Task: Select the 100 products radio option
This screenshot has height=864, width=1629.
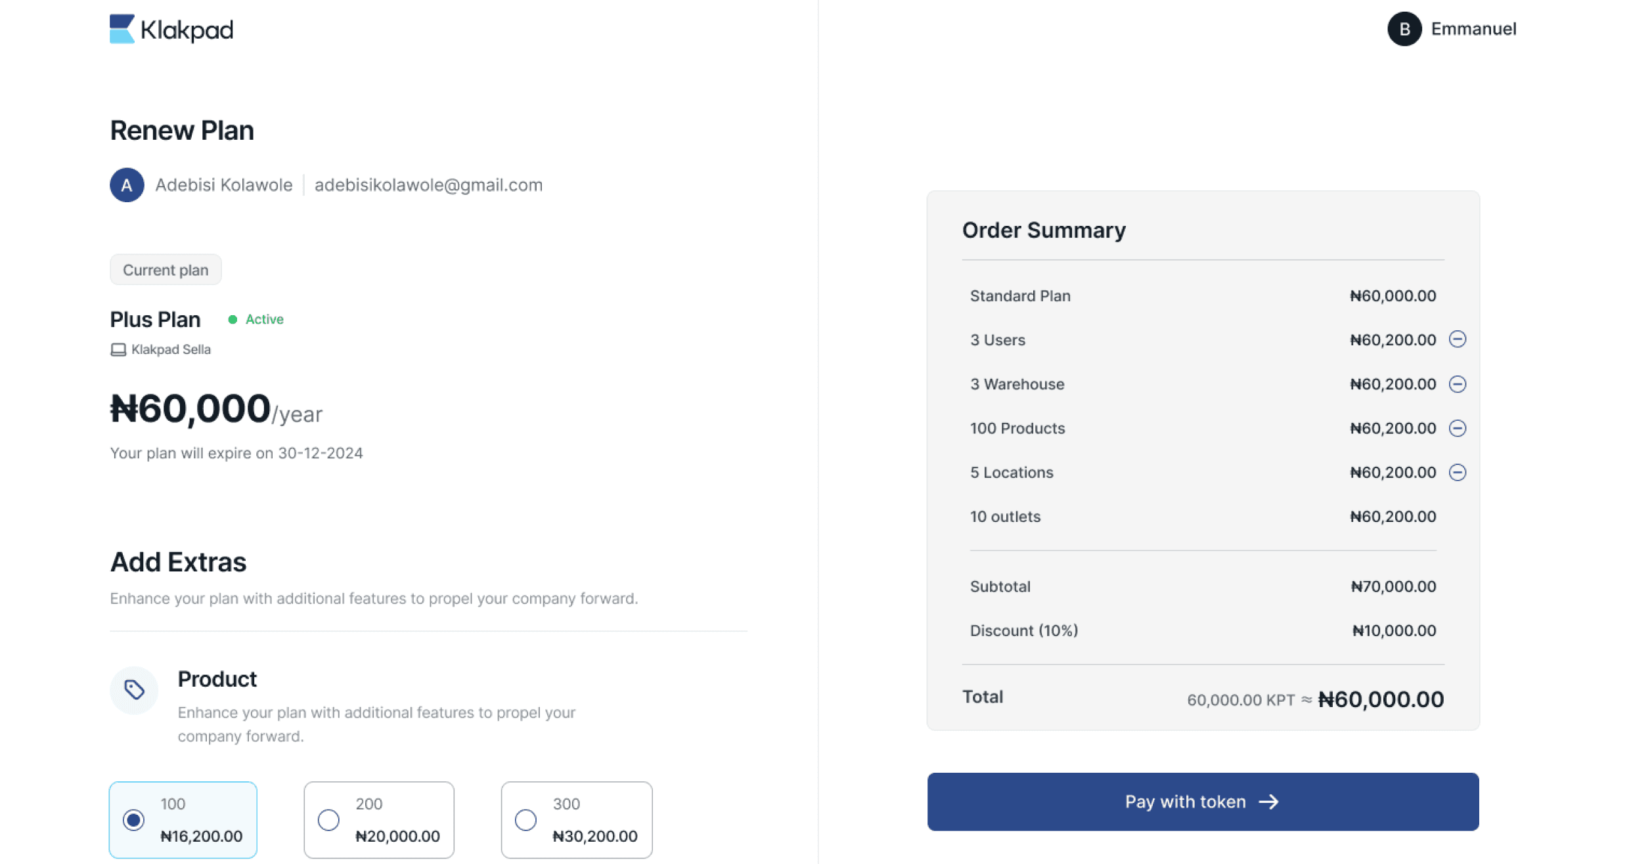Action: pyautogui.click(x=133, y=819)
